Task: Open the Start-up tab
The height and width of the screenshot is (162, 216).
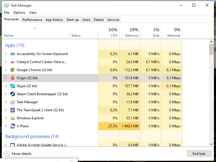Action: (72, 20)
